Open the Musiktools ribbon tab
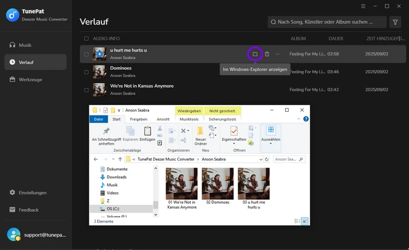 coord(189,119)
